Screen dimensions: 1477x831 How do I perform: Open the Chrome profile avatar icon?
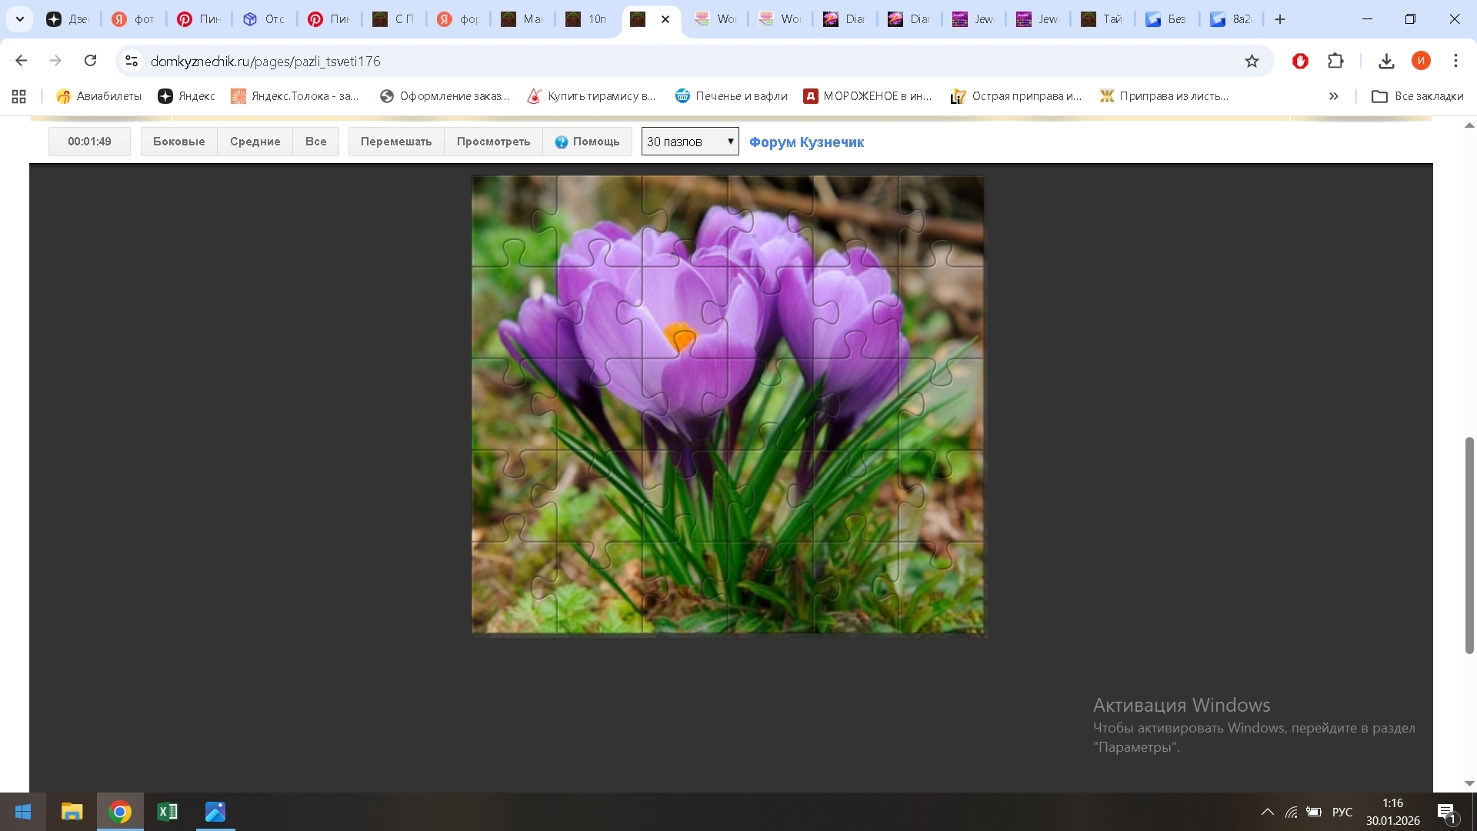click(x=1421, y=61)
